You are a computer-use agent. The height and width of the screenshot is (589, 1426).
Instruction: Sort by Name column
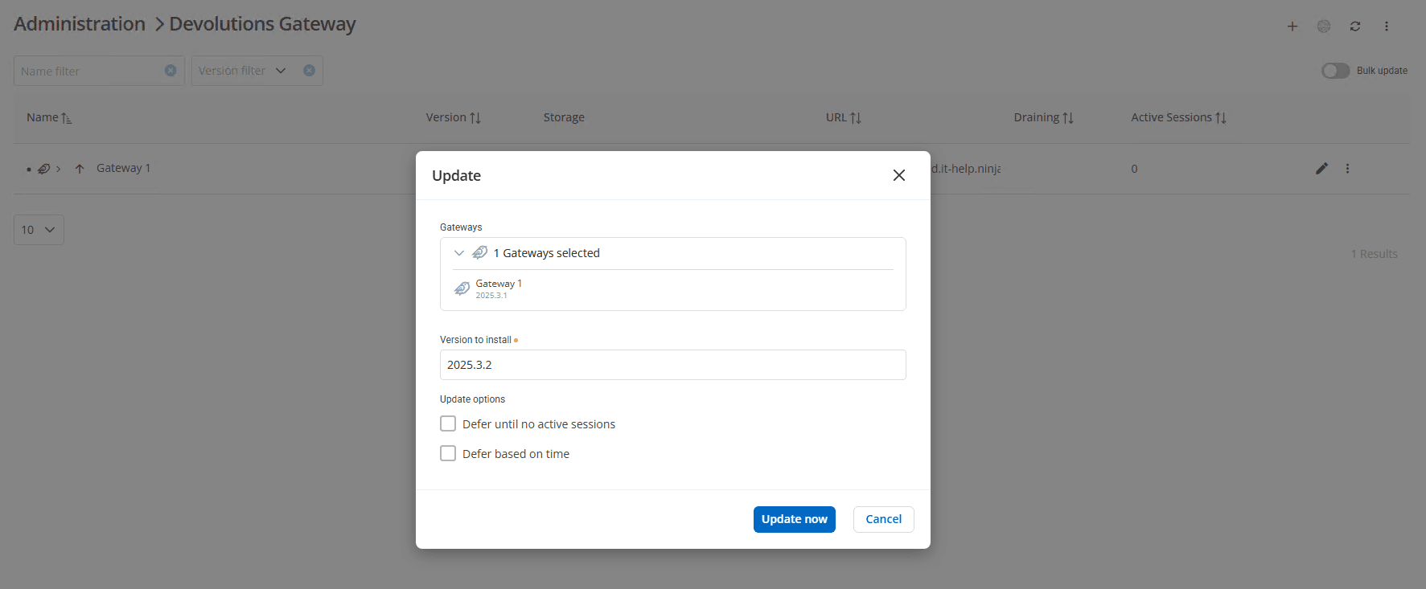tap(49, 117)
